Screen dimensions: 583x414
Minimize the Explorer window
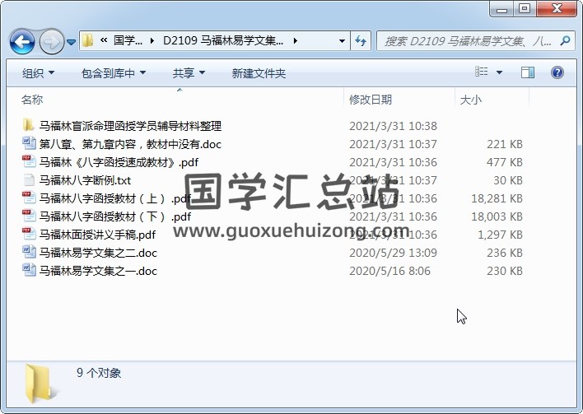click(x=501, y=9)
